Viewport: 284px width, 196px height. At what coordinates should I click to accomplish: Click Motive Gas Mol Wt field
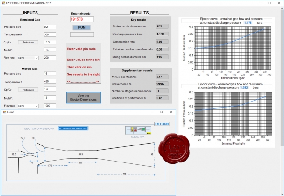pyautogui.click(x=50, y=98)
